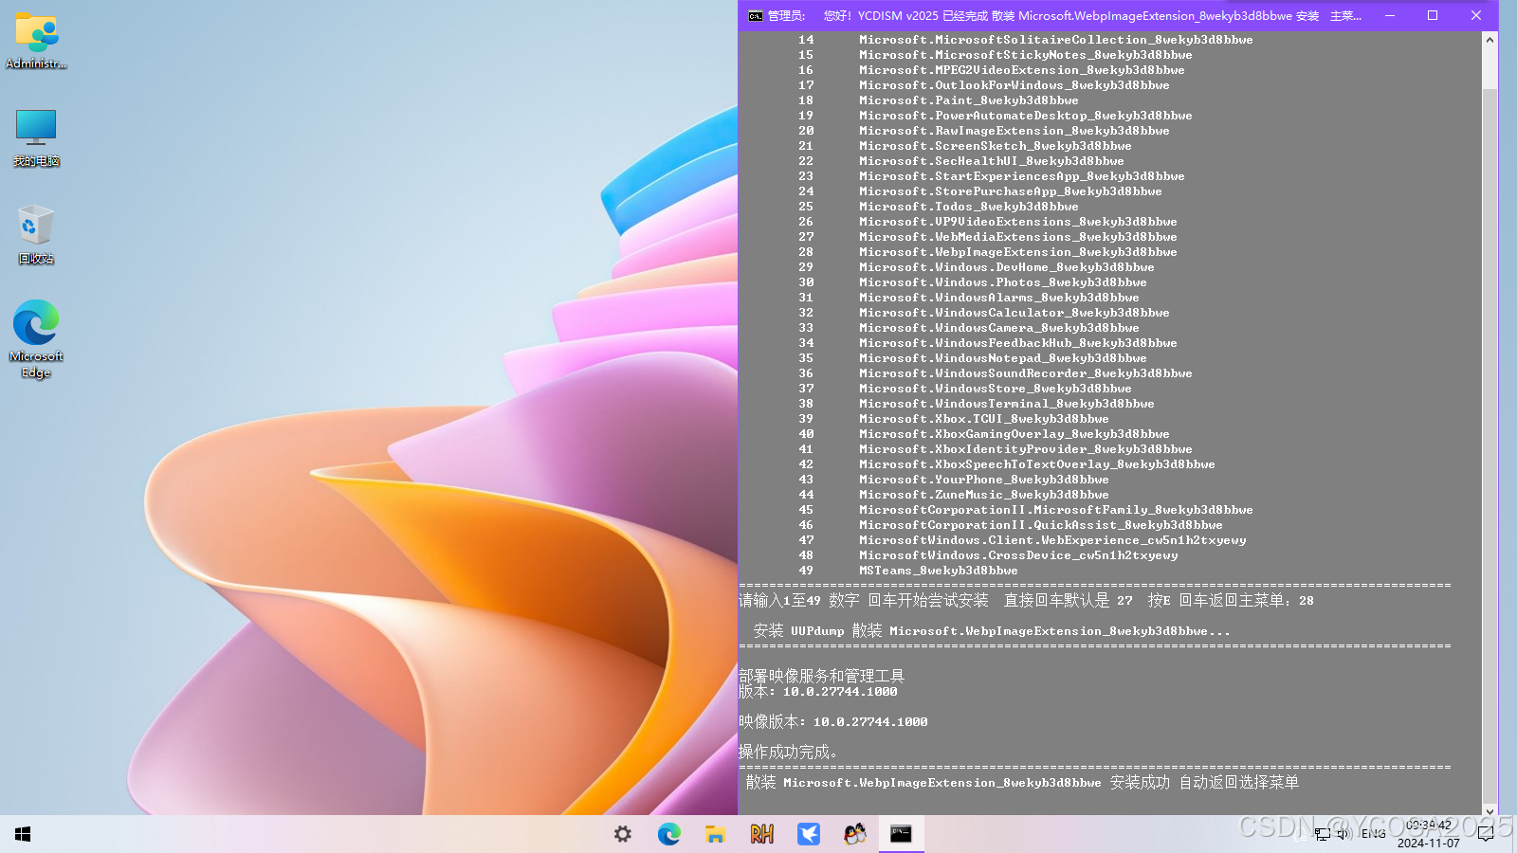Maximize the YCDISM console window
The image size is (1517, 853).
[x=1433, y=16]
